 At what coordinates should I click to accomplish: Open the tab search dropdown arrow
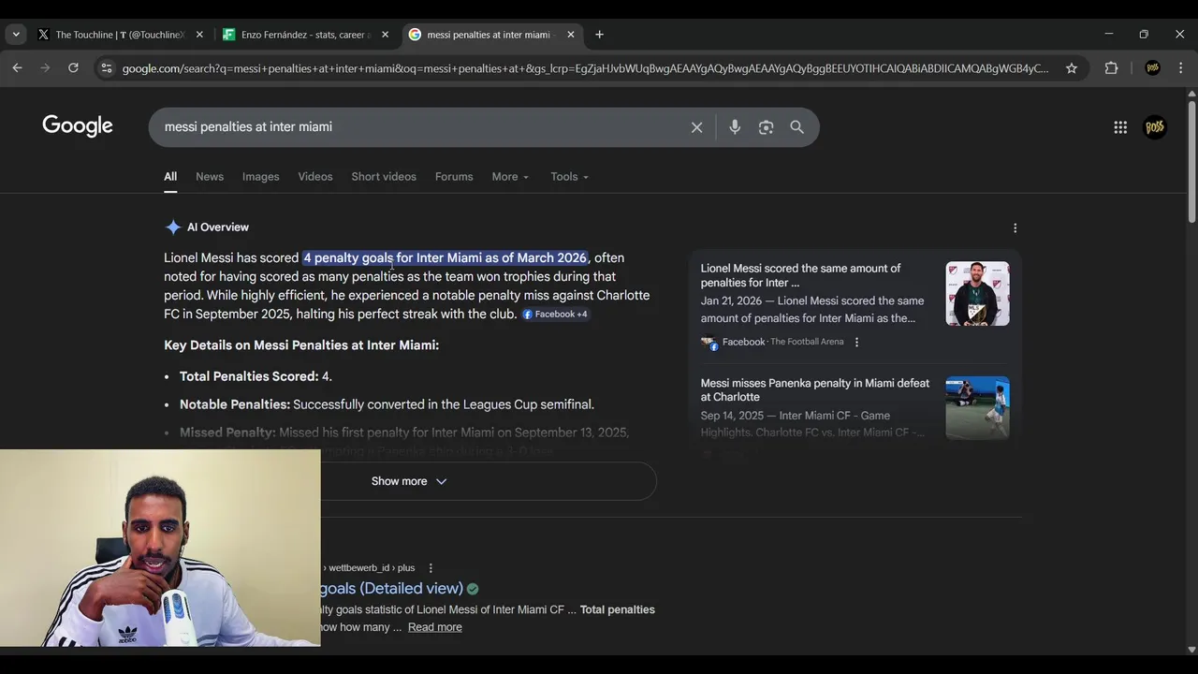[16, 35]
